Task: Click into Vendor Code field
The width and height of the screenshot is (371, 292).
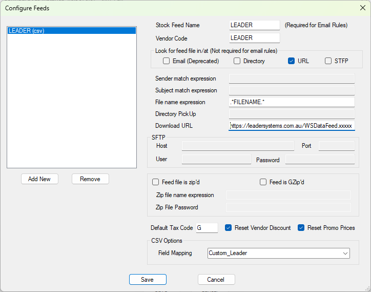Action: coord(254,38)
